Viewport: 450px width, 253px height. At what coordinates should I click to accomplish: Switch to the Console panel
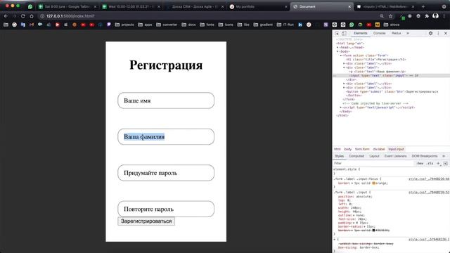(x=380, y=33)
